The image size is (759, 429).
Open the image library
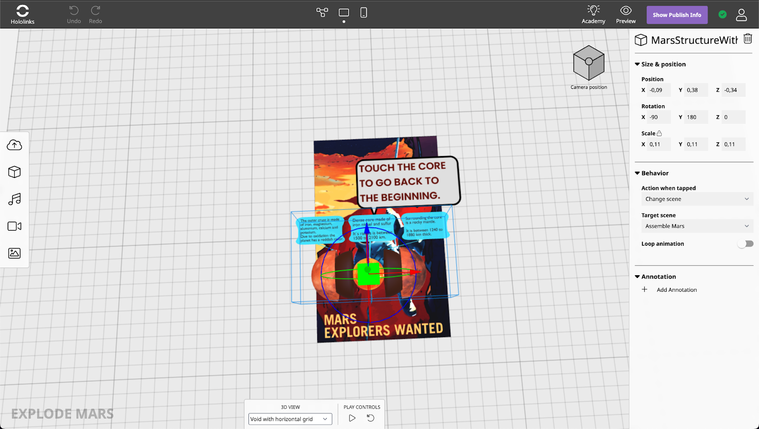(x=15, y=253)
